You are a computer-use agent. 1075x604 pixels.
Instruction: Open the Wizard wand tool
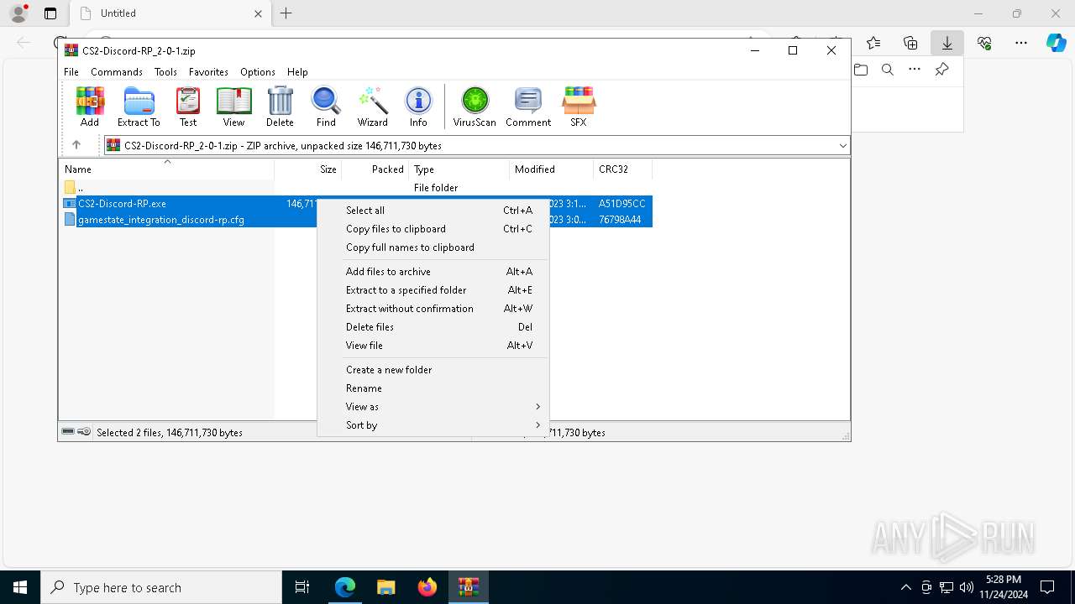[x=372, y=107]
